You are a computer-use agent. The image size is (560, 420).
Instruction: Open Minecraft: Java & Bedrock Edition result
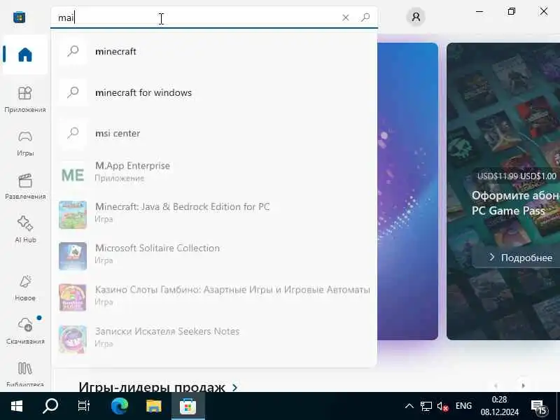[214, 215]
